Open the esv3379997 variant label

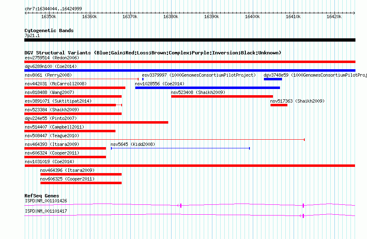[199, 75]
